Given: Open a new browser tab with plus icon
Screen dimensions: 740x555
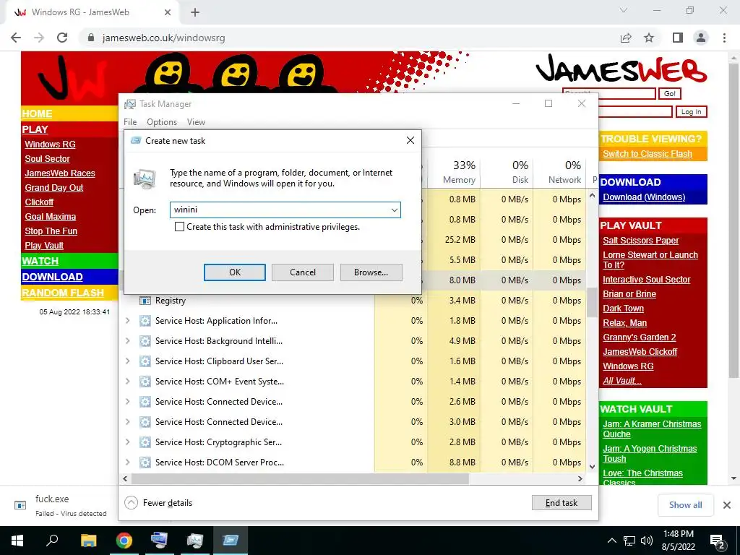Looking at the screenshot, I should tap(195, 13).
